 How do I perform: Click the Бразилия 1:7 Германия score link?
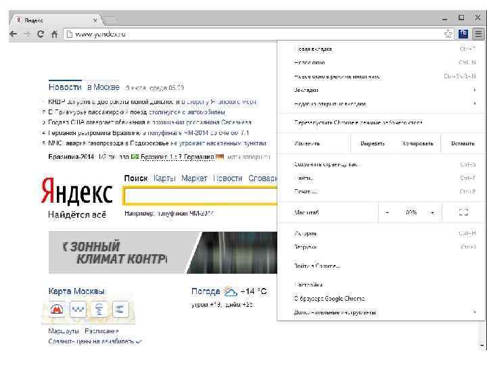point(177,157)
